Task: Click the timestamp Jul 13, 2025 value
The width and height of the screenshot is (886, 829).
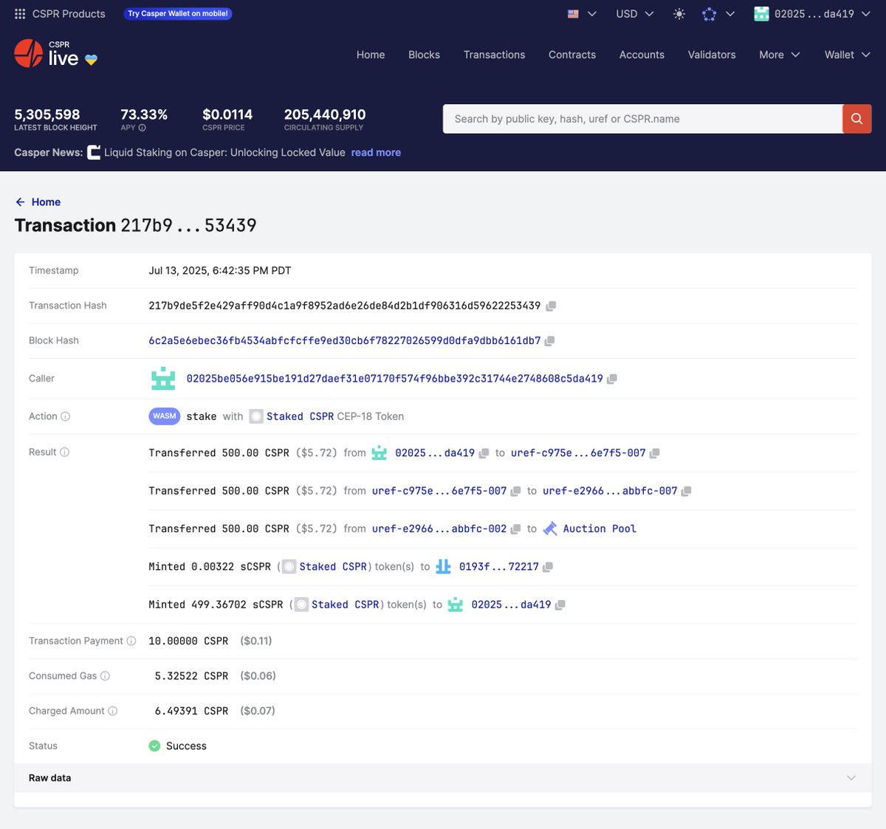Action: click(x=220, y=271)
